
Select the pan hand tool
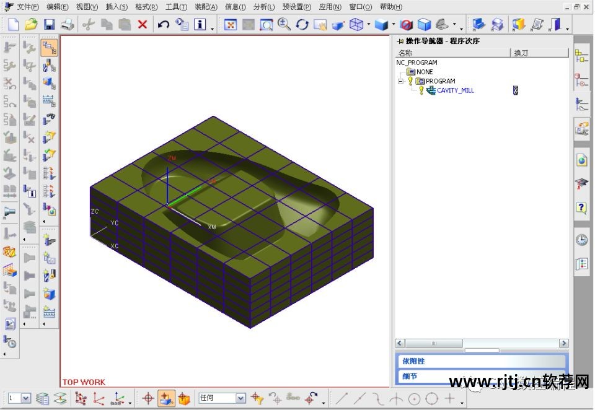pyautogui.click(x=320, y=25)
